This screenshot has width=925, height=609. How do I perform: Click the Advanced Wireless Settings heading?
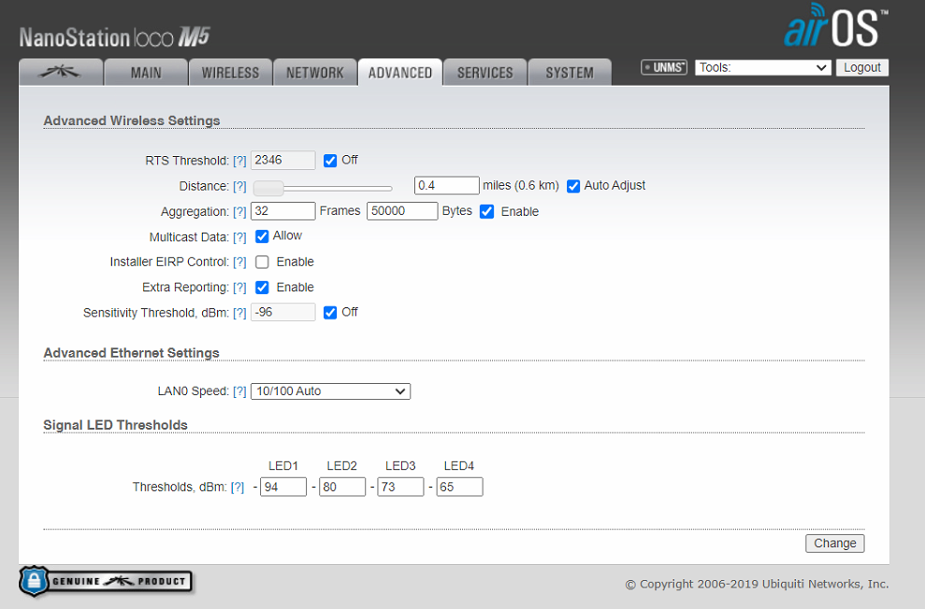pos(132,120)
